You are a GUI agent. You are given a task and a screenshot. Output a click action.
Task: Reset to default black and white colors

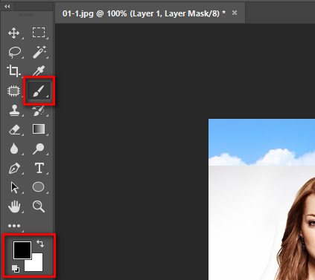[x=16, y=269]
